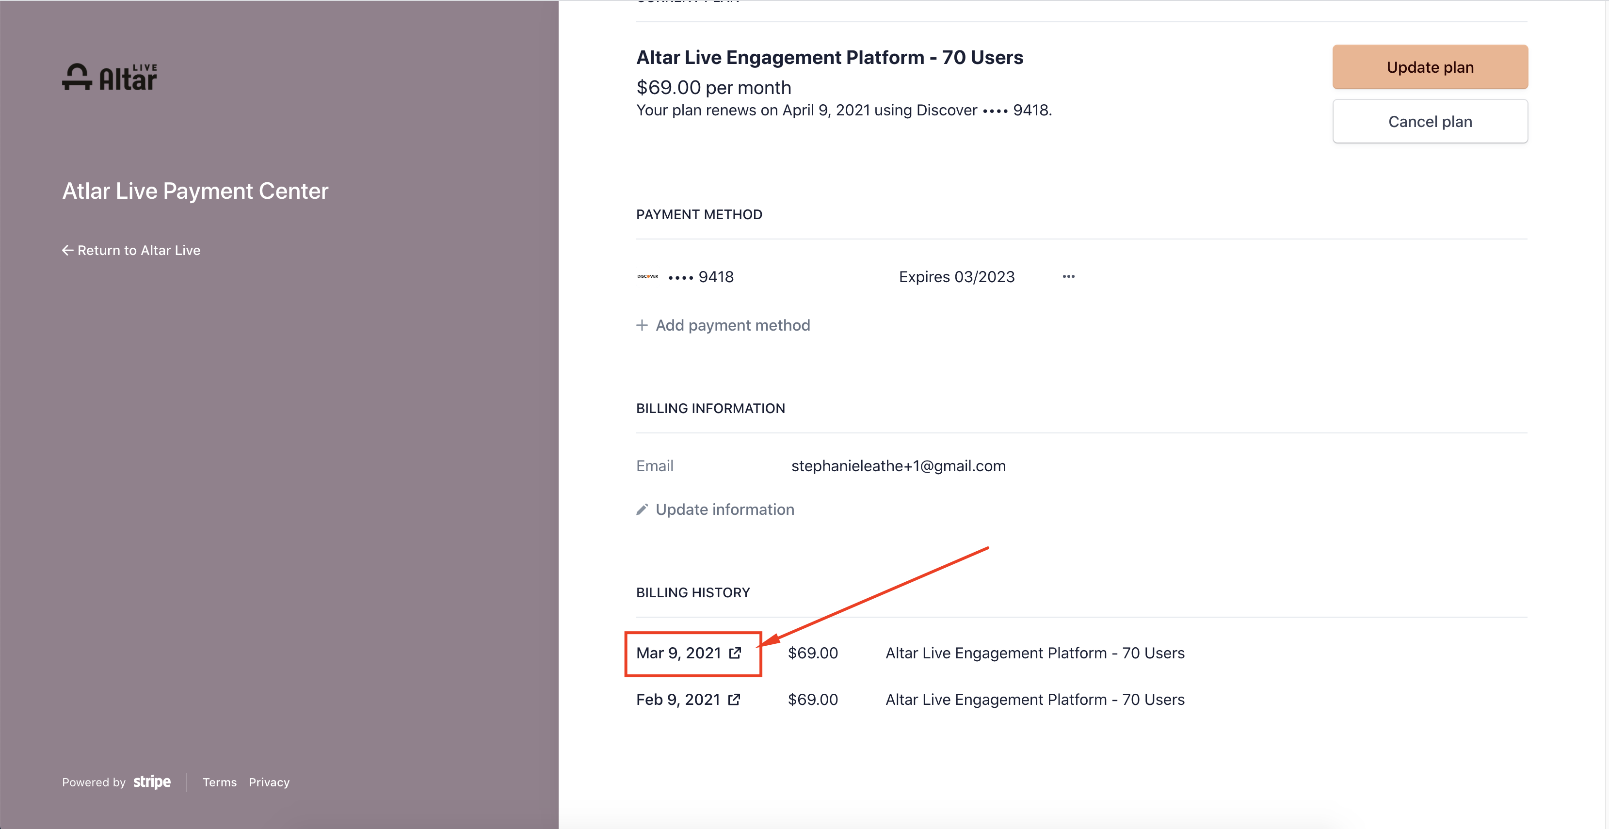1609x829 pixels.
Task: Click the plus icon for adding payment method
Action: coord(642,325)
